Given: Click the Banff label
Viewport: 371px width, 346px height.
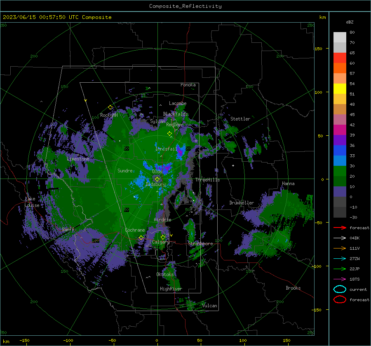Looking at the screenshot, I should point(68,230).
